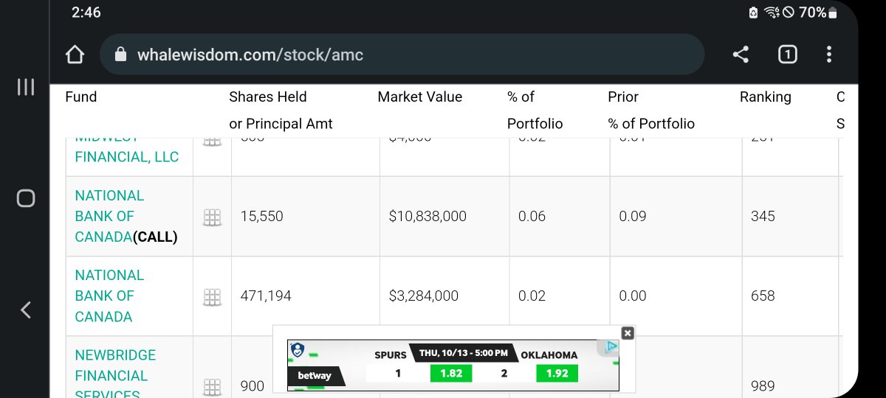This screenshot has width=886, height=398.
Task: Open MIDWEST FINANCIAL, LLC fund link
Action: (126, 151)
